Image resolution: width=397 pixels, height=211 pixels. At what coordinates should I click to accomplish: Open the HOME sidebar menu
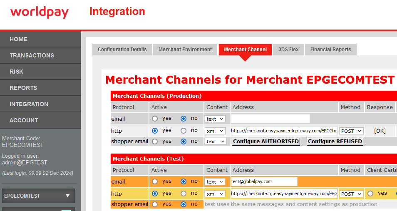point(40,39)
